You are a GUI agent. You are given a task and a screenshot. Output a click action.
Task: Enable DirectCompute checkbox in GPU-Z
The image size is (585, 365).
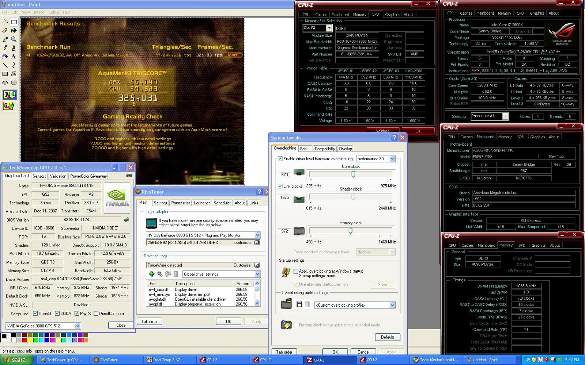coord(96,314)
